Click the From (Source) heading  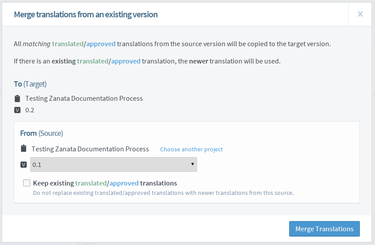click(42, 133)
